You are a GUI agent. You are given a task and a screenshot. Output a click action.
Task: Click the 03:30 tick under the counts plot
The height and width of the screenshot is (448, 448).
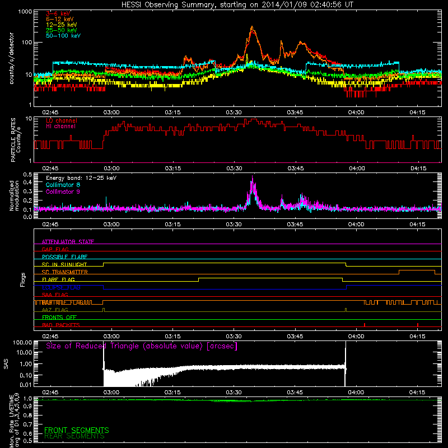pos(234,113)
